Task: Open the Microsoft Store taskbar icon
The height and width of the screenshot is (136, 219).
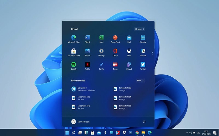Action: coord(93,133)
